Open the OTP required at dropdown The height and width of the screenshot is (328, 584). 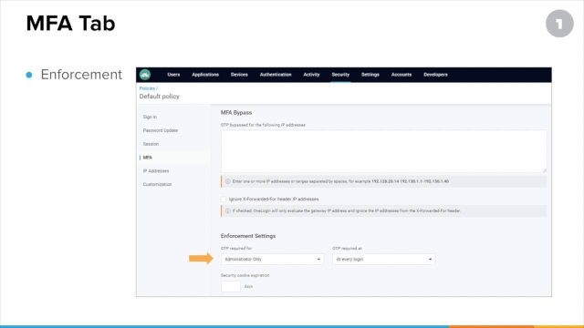[x=383, y=259]
